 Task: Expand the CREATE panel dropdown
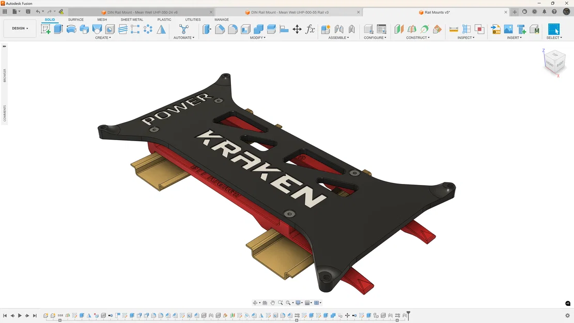point(103,37)
